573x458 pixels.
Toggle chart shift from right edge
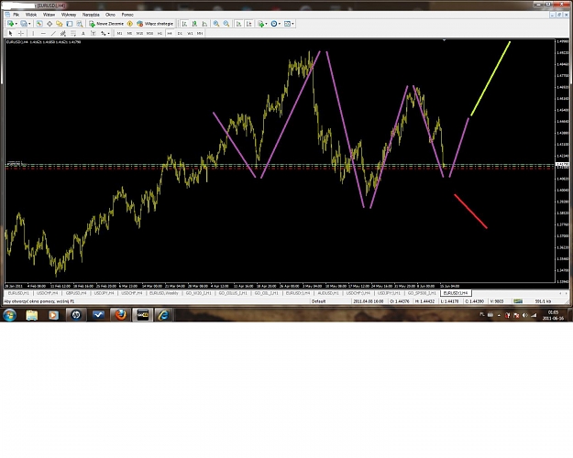[x=248, y=24]
